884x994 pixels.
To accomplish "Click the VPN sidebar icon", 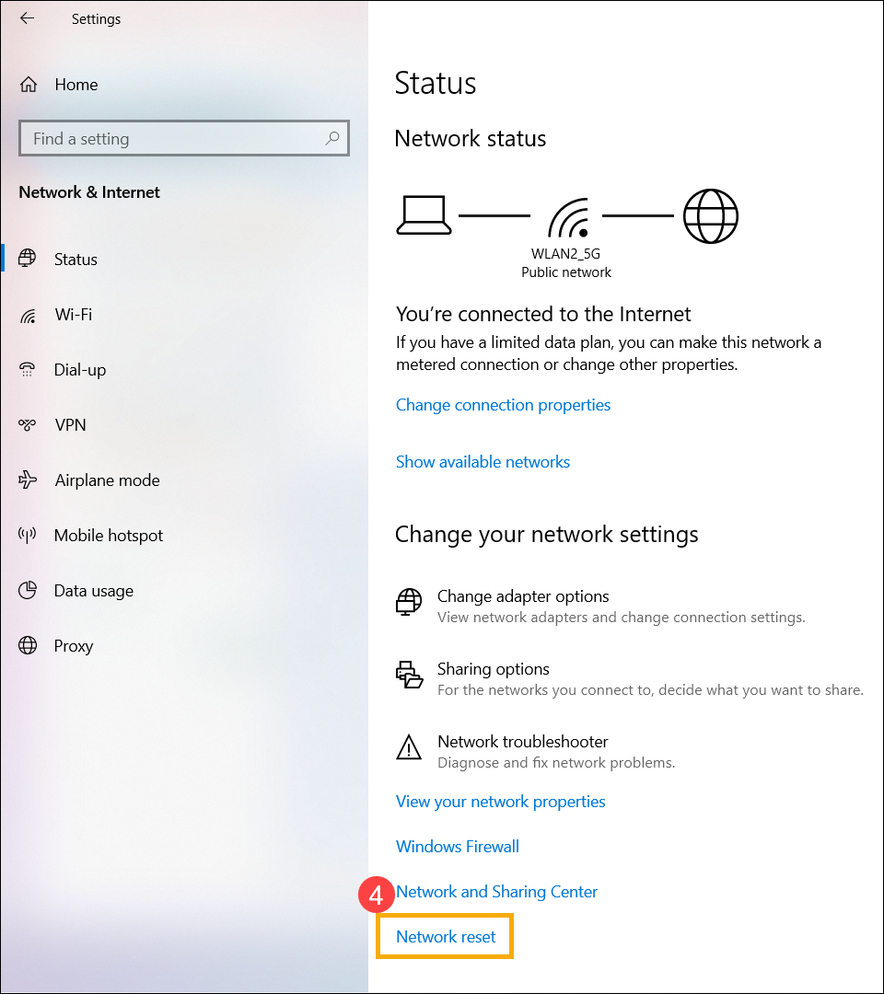I will [28, 424].
